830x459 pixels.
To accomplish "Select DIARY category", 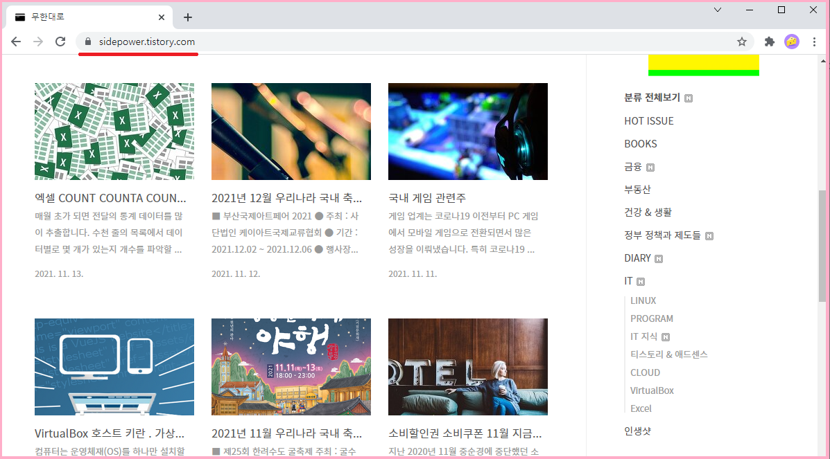I will tap(637, 258).
